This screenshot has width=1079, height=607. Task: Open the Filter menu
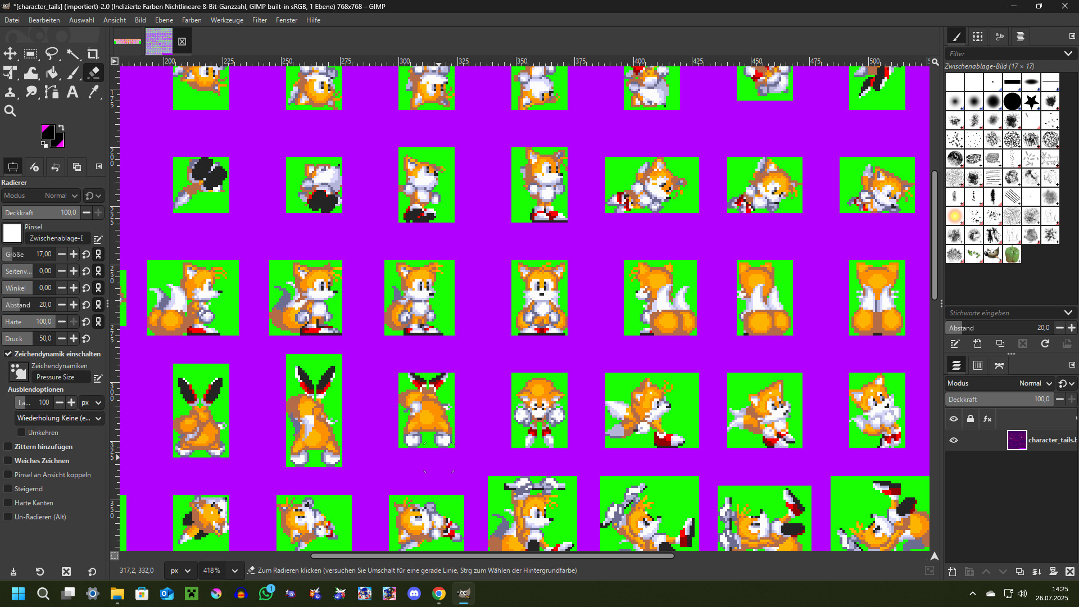coord(259,20)
